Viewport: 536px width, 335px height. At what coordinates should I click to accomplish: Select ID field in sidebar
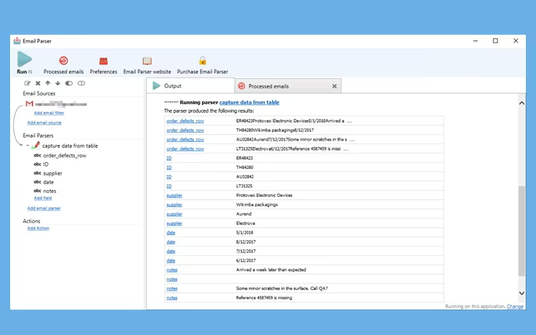tap(46, 164)
